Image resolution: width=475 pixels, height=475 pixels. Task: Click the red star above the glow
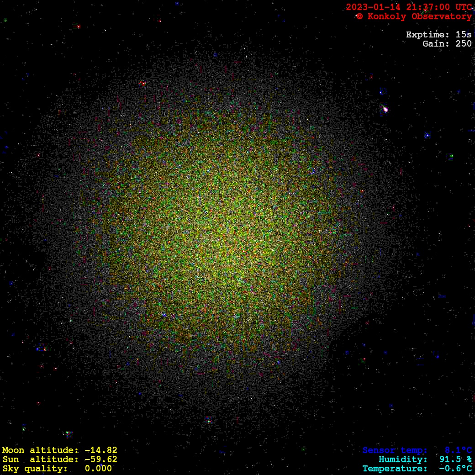(142, 84)
